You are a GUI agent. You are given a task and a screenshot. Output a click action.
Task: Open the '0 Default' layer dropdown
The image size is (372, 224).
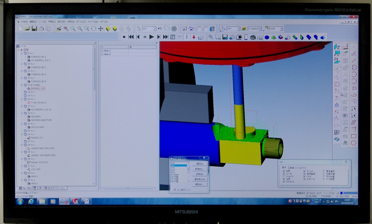(x=260, y=29)
